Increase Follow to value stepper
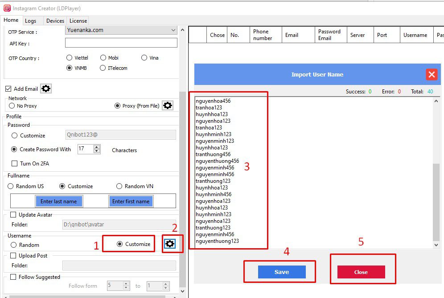The height and width of the screenshot is (298, 444). (x=166, y=283)
